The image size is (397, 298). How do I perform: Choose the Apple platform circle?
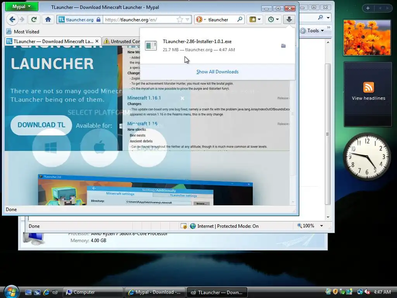tap(100, 148)
